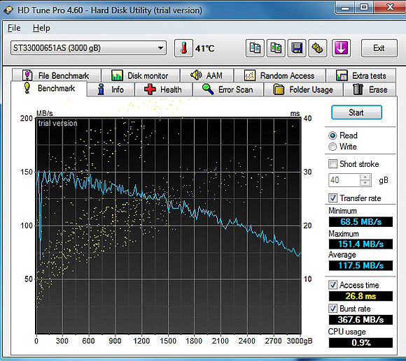The image size is (406, 361).
Task: Click the floppy disk save icon
Action: [297, 48]
